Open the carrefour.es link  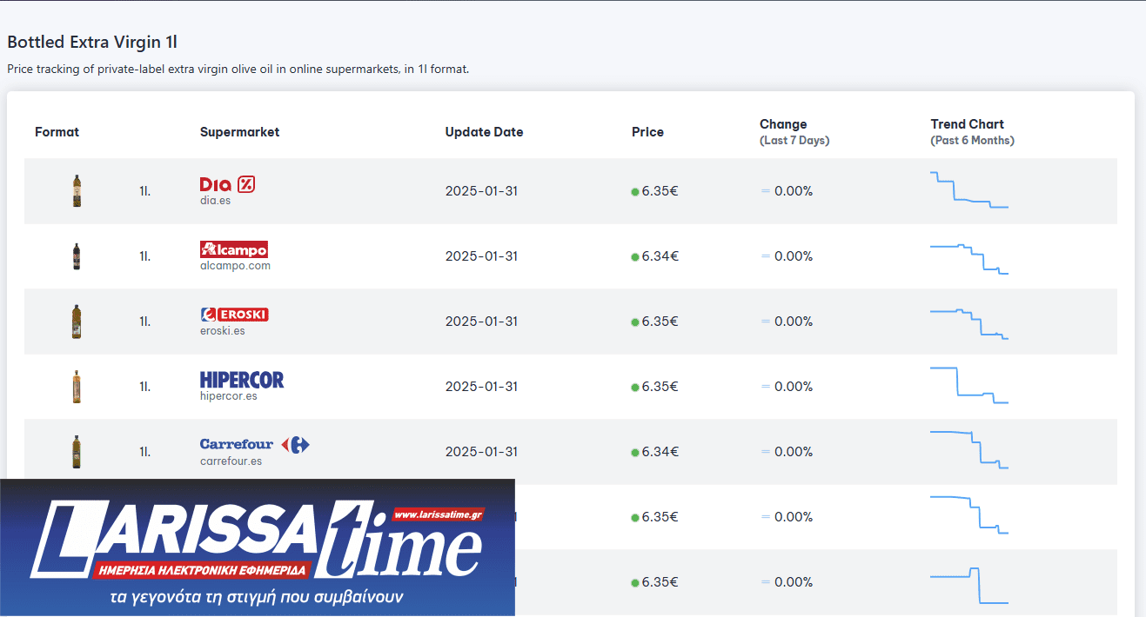(x=231, y=461)
